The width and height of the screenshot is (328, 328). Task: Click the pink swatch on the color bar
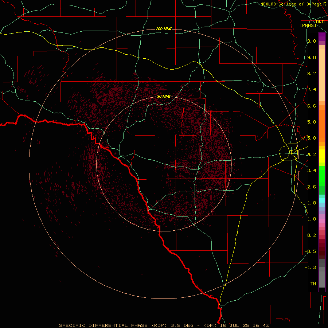pos(322,221)
